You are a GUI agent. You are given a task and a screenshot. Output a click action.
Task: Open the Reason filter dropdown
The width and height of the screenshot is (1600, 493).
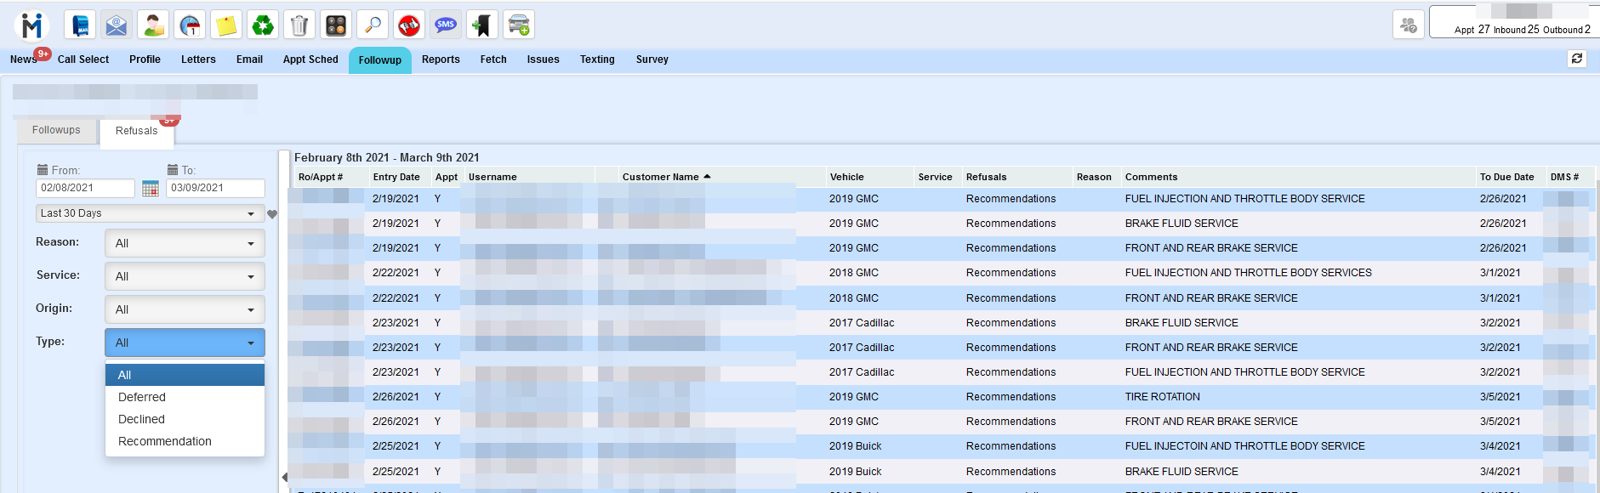click(185, 244)
